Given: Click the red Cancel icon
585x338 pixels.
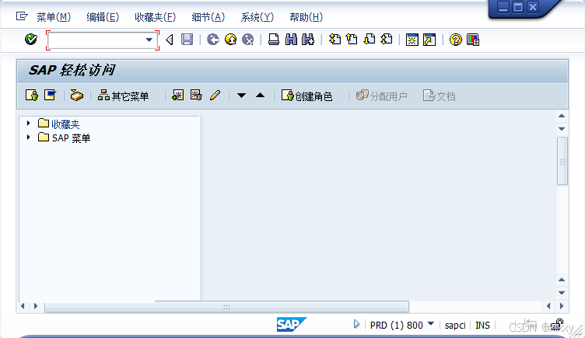Looking at the screenshot, I should pyautogui.click(x=247, y=39).
